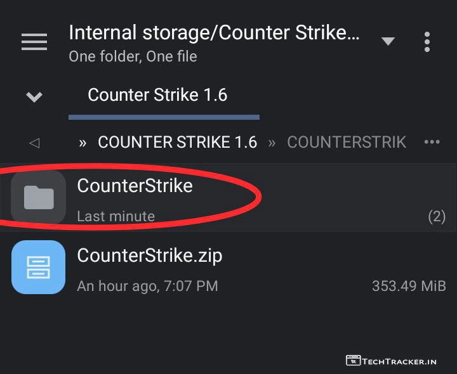Open the CounterStrike folder by name
Screen dimensions: 457x374
135,186
